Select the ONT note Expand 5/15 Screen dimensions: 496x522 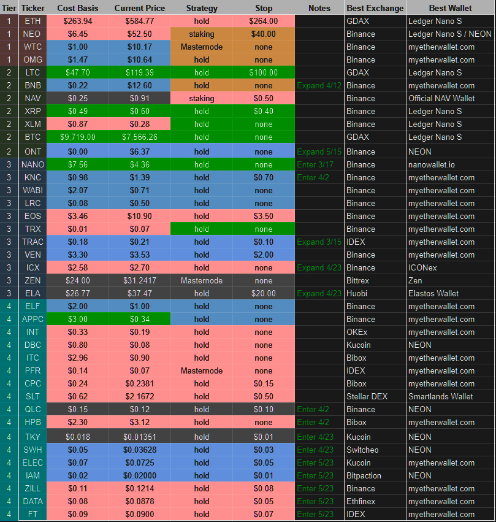[x=319, y=152]
